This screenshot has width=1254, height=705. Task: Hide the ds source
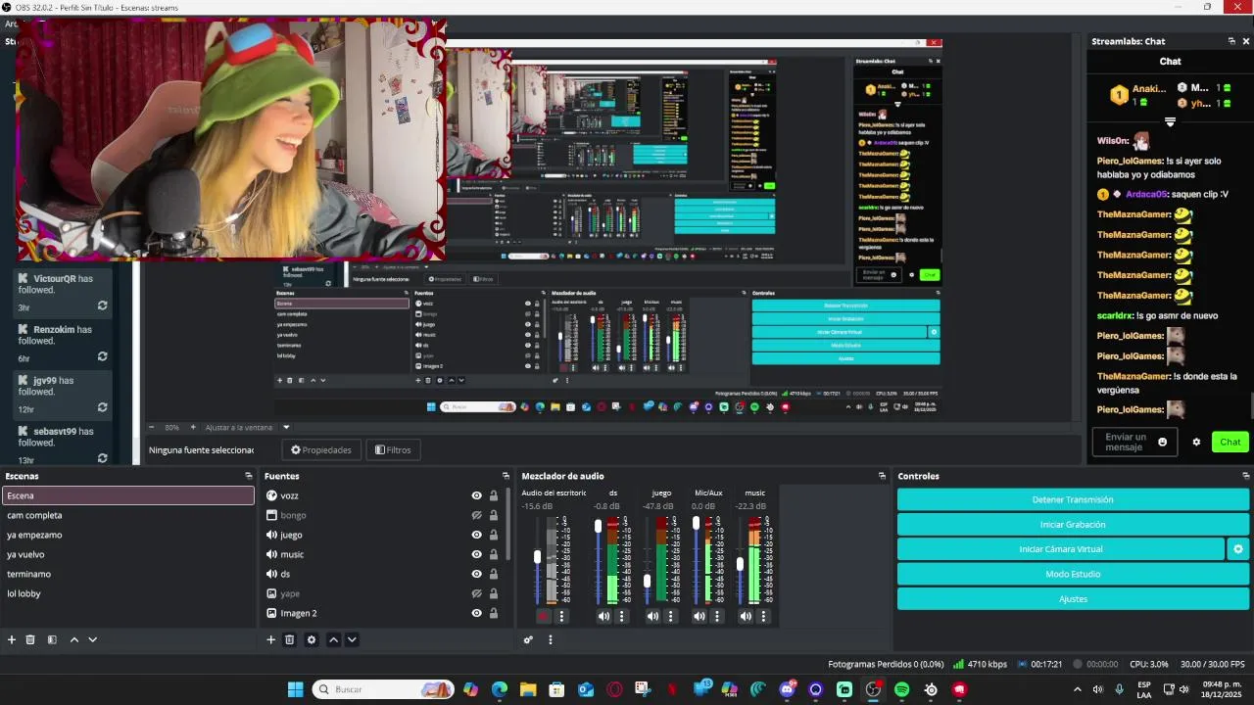(476, 574)
